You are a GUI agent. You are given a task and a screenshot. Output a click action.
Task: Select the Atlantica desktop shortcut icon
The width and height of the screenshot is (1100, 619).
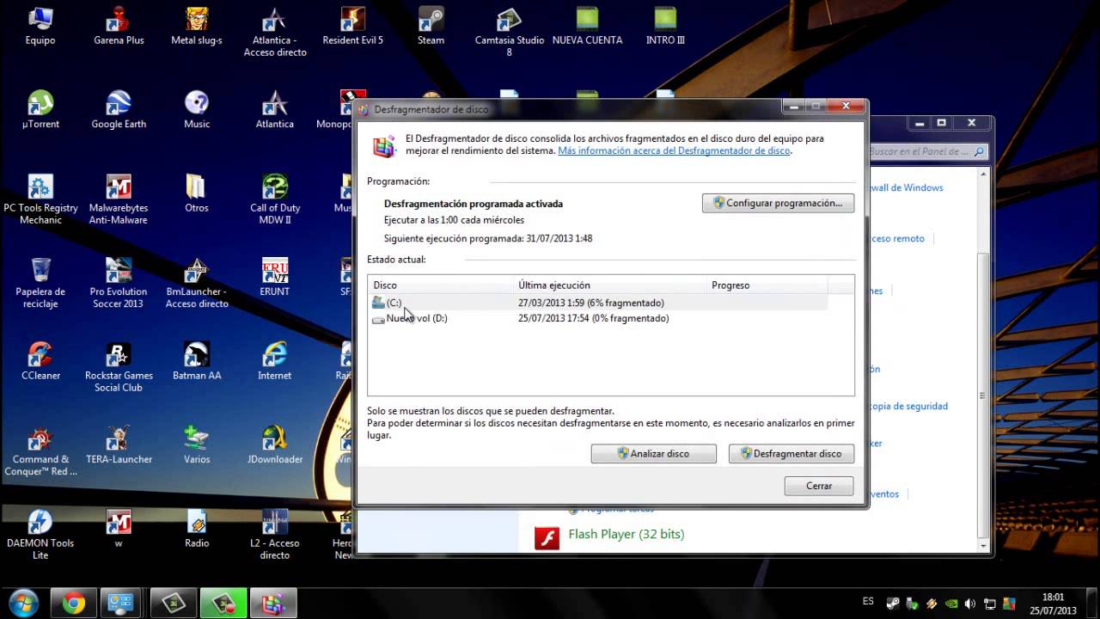[x=275, y=109]
